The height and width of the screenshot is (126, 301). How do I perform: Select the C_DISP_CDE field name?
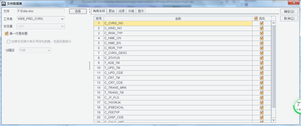pyautogui.click(x=114, y=117)
